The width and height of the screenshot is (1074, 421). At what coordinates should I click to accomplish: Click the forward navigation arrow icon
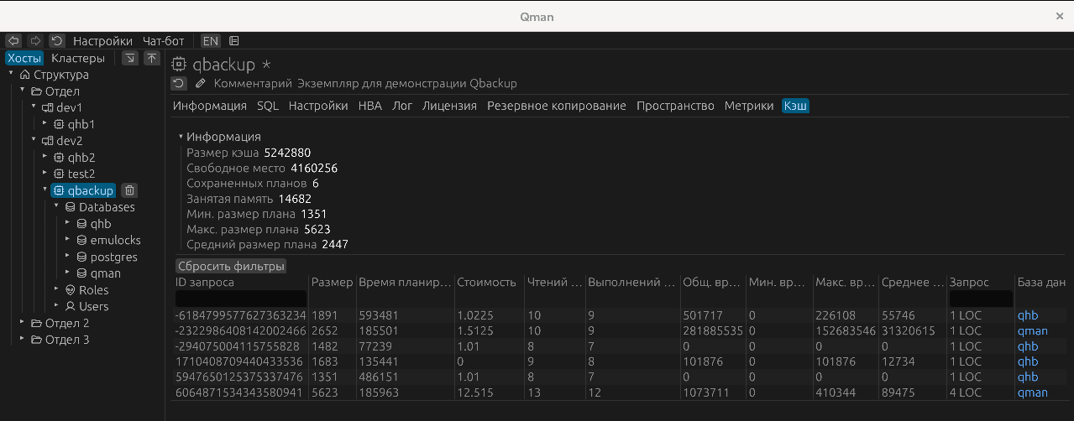35,40
